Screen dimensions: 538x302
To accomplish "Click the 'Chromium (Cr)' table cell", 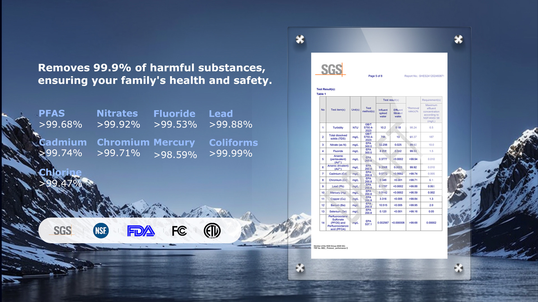I will [338, 180].
